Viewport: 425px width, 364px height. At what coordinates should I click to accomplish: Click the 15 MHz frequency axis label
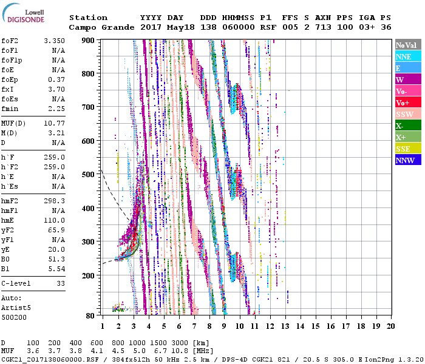315,326
